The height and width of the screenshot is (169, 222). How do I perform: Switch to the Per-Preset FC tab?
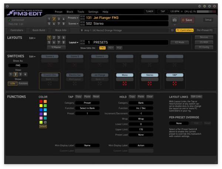click(x=205, y=30)
